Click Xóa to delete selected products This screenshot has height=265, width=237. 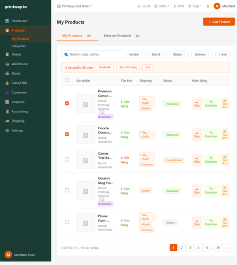[148, 67]
